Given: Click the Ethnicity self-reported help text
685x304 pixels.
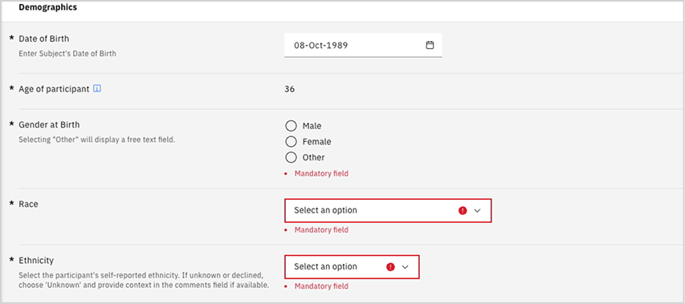Looking at the screenshot, I should 144,281.
